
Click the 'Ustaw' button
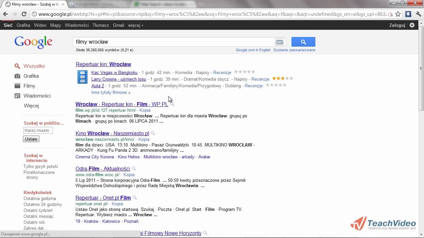click(x=31, y=139)
